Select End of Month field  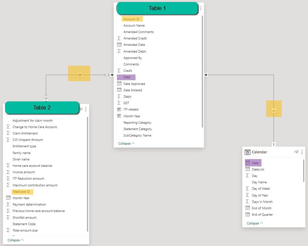pos(261,208)
